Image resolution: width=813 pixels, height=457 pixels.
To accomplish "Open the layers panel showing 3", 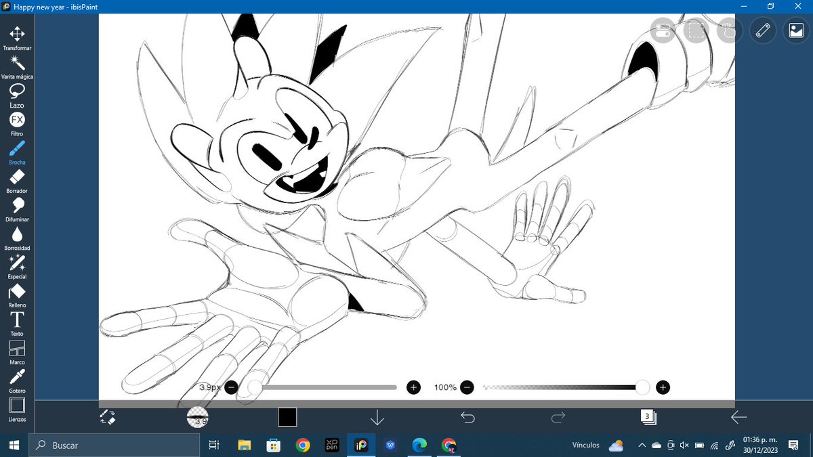I will coord(648,417).
